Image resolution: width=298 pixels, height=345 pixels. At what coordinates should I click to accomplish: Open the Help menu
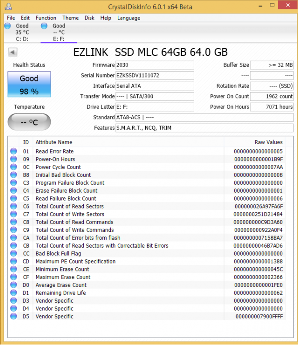click(106, 18)
